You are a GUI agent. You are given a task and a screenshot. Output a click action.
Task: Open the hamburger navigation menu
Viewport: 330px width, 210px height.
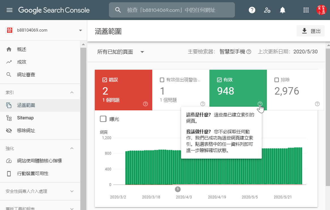tap(9, 10)
